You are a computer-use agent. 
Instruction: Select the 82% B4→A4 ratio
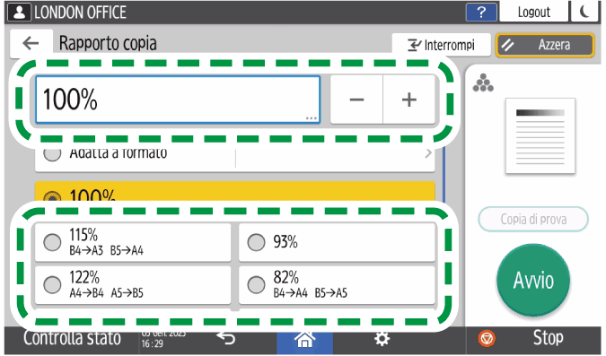tap(337, 285)
